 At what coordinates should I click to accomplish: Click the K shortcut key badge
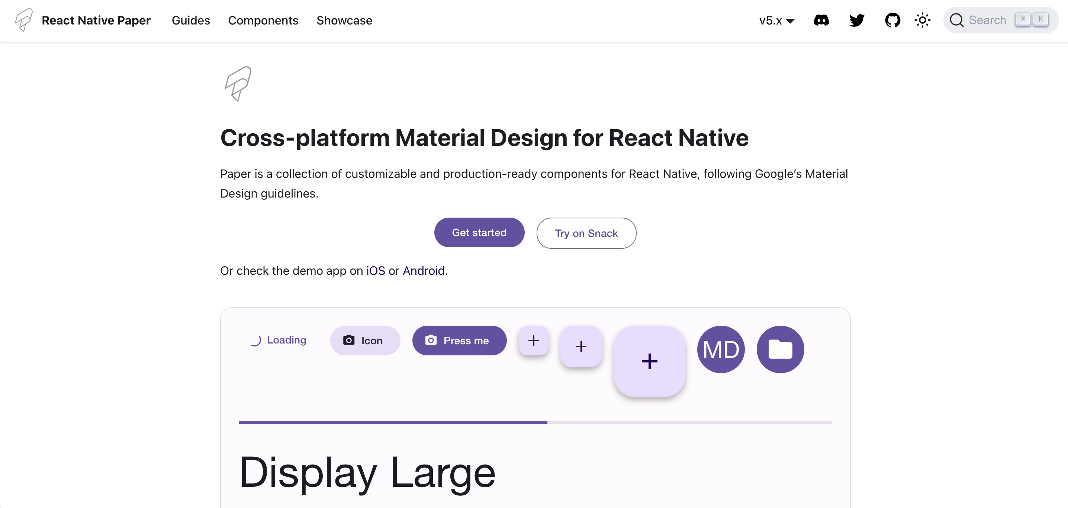(1040, 19)
